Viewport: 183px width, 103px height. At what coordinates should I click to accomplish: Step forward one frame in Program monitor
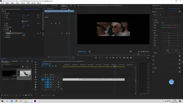pyautogui.click(x=117, y=58)
